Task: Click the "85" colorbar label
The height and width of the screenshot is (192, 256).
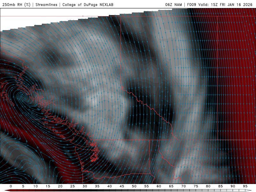Action: point(220,186)
